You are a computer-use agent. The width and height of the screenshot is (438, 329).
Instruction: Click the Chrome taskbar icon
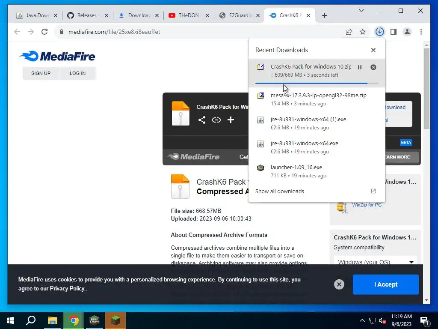(x=74, y=320)
